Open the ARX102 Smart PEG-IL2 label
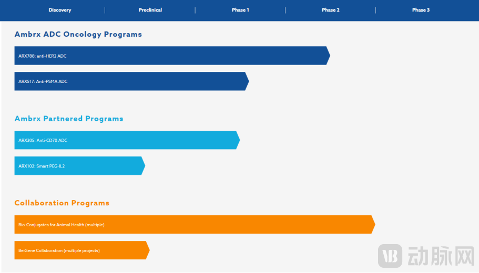 (x=42, y=166)
